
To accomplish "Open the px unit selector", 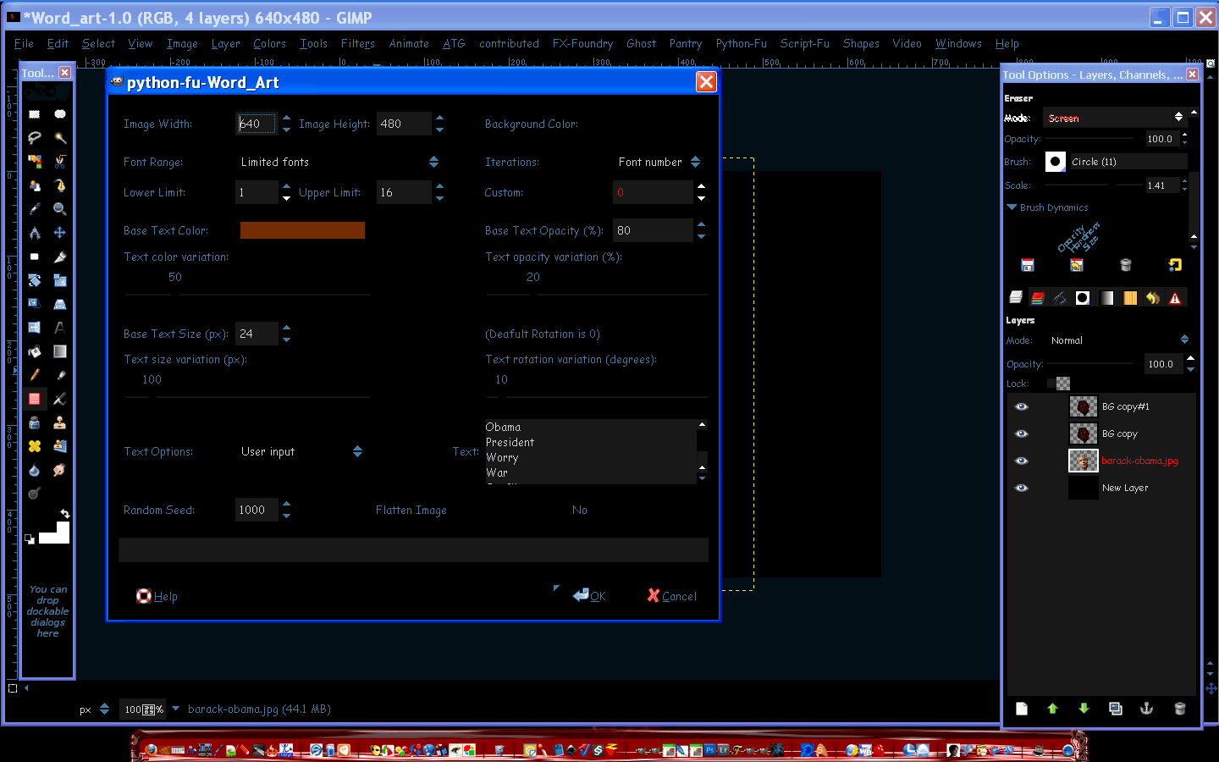I will click(95, 710).
